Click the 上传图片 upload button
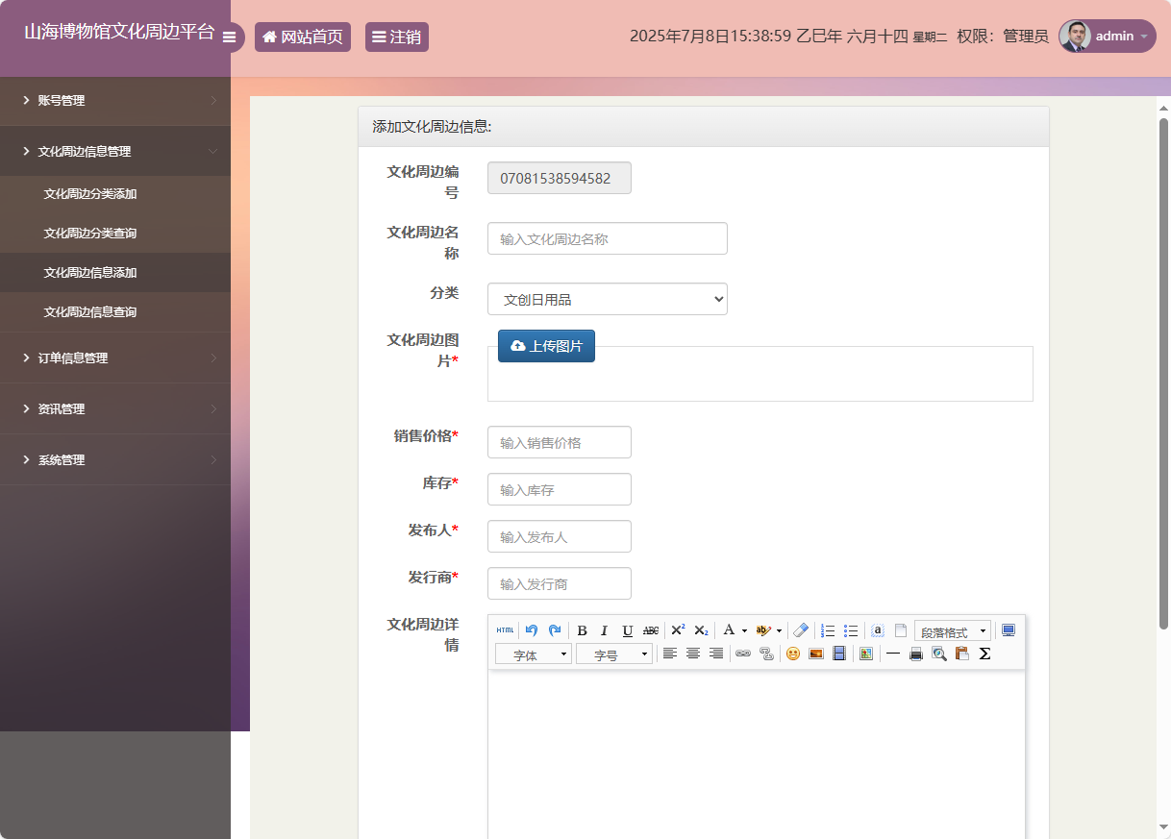1171x839 pixels. pyautogui.click(x=546, y=345)
